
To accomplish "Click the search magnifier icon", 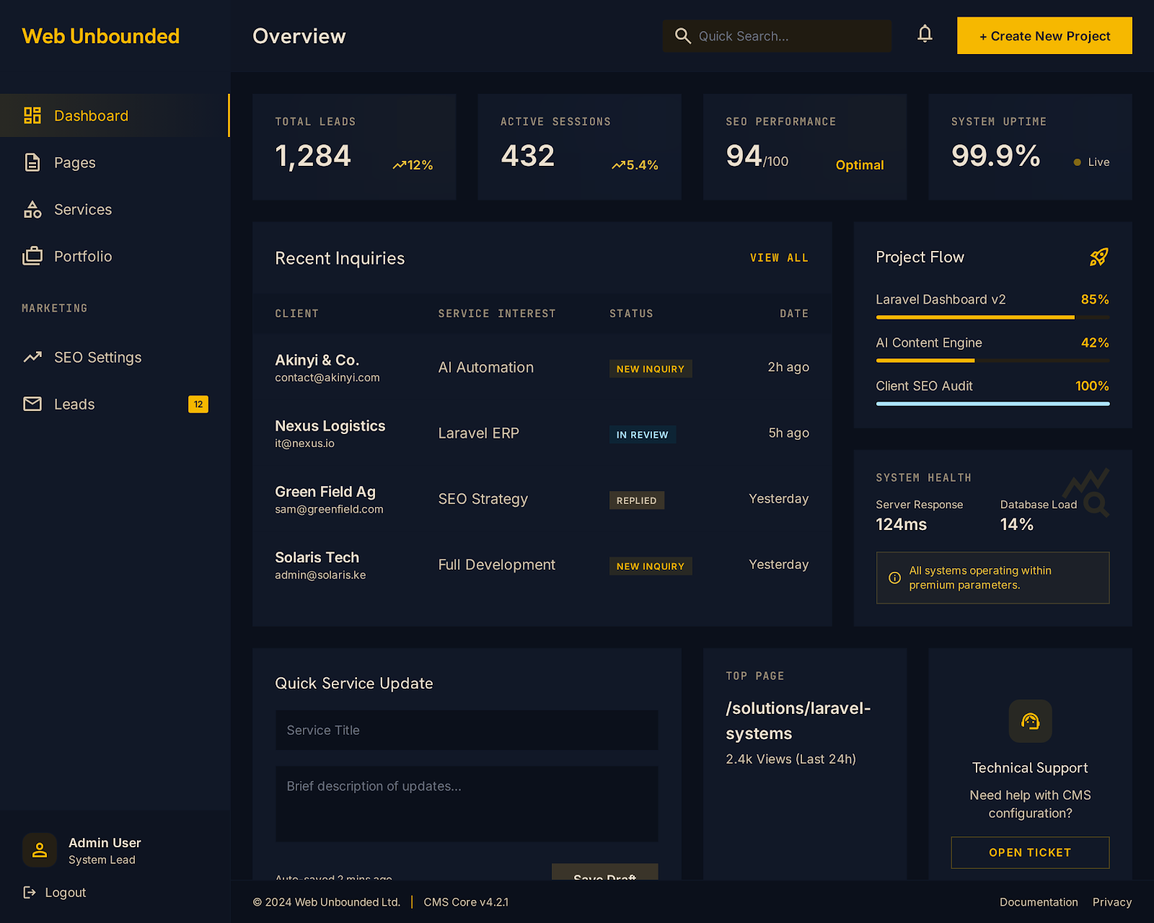I will click(x=682, y=36).
